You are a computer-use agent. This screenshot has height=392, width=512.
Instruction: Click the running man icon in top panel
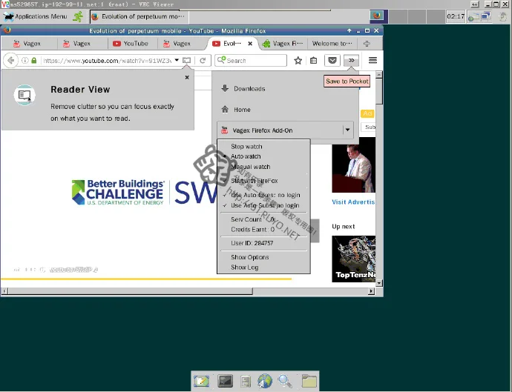(x=78, y=16)
